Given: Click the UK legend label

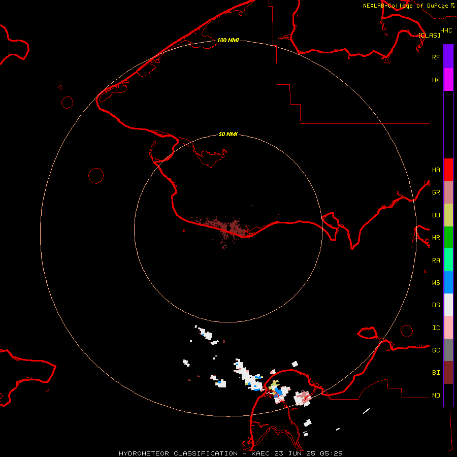Looking at the screenshot, I should coord(436,80).
